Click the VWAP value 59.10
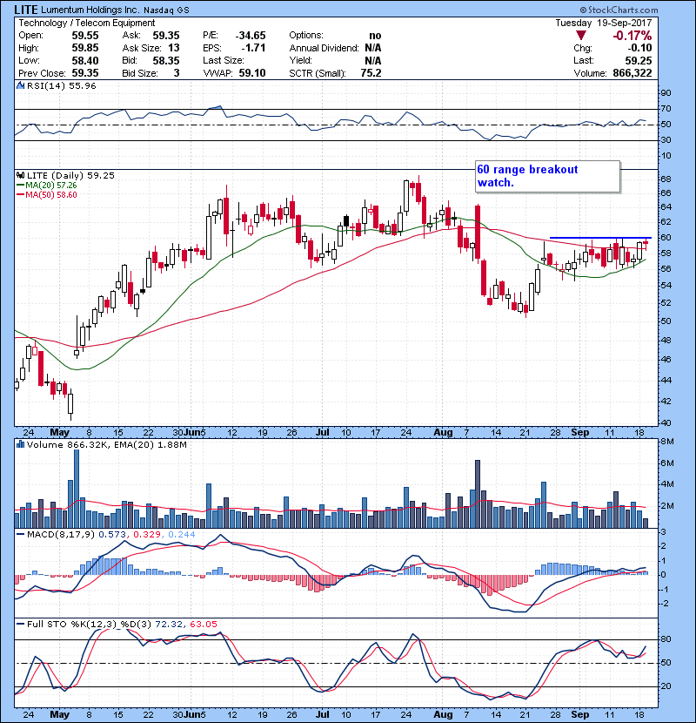The height and width of the screenshot is (723, 696). 252,73
